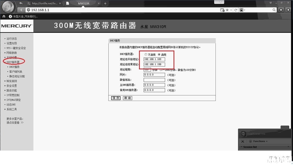Open DHCP服务 submenu item
The width and height of the screenshot is (293, 165).
(14, 67)
